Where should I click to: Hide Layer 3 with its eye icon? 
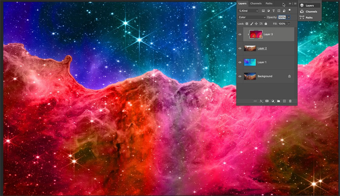coord(240,34)
